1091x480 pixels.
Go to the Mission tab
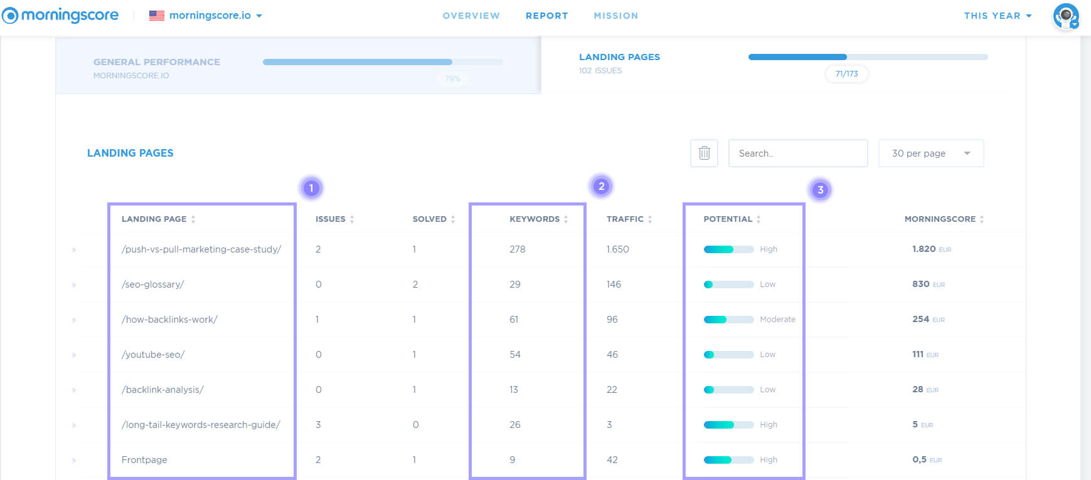pyautogui.click(x=616, y=16)
